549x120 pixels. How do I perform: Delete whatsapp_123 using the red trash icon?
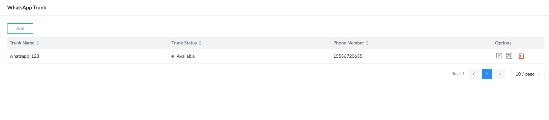tap(521, 56)
